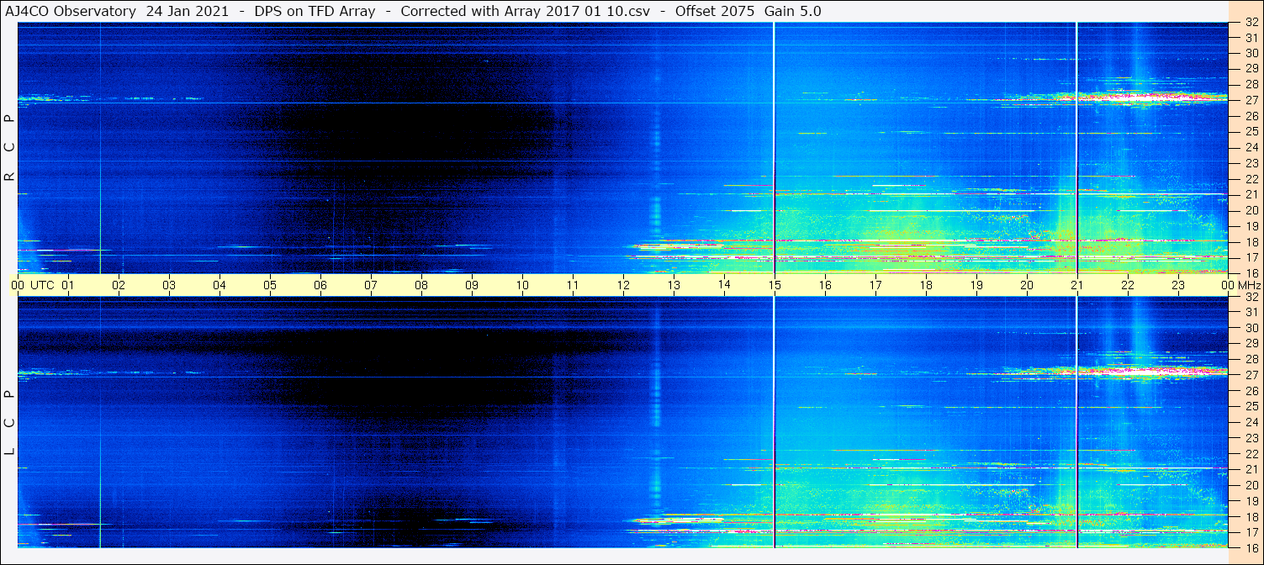
Task: Click hour 13 on the UTC time axis
Action: tap(674, 285)
